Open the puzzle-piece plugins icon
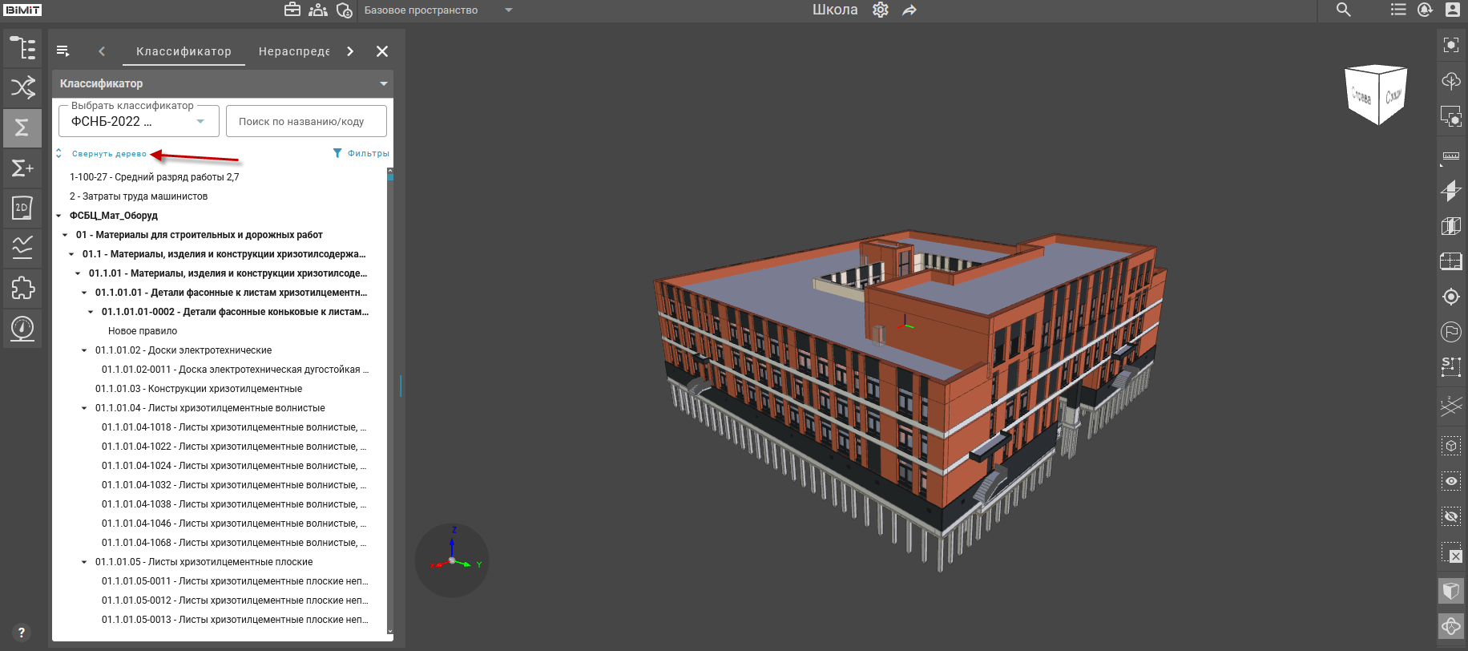The width and height of the screenshot is (1468, 651). pos(22,288)
